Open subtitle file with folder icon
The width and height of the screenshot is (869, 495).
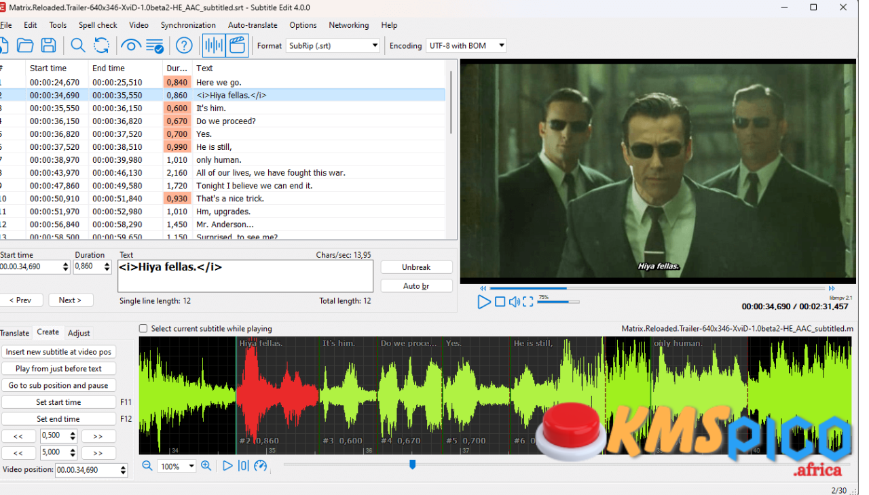(x=25, y=45)
